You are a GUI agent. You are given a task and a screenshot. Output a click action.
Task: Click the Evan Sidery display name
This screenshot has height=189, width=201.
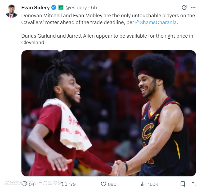point(35,7)
